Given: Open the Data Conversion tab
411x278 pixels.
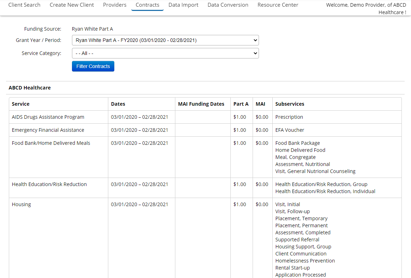Looking at the screenshot, I should coord(228,5).
